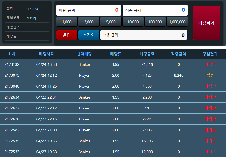Click the 배당률 column header in table
This screenshot has height=157, width=226.
[116, 54]
